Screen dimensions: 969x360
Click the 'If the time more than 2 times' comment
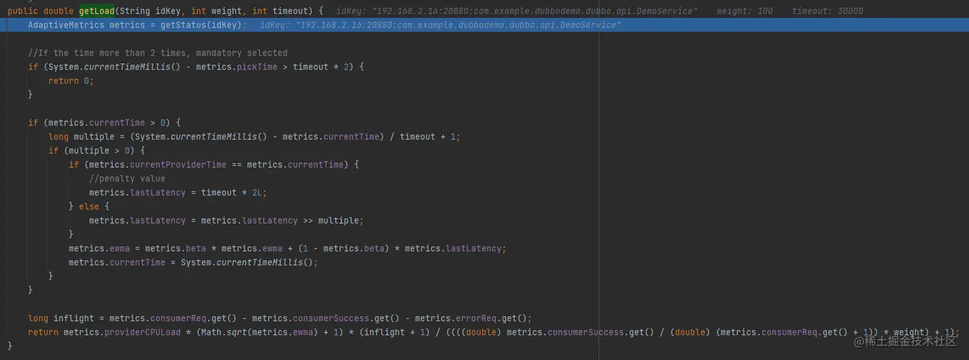point(158,53)
